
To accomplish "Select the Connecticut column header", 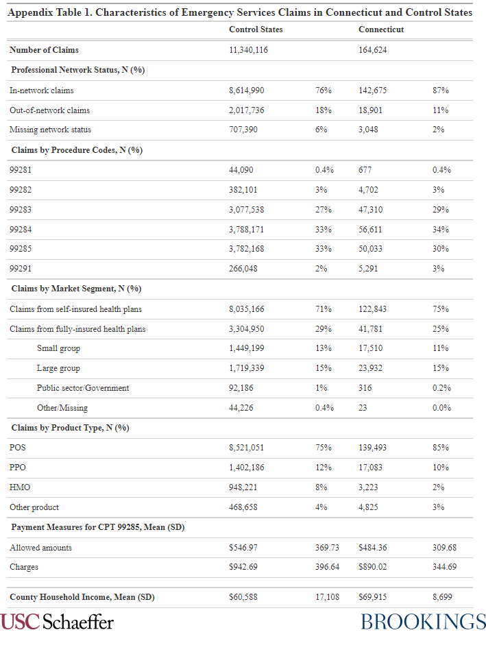I will tap(381, 29).
